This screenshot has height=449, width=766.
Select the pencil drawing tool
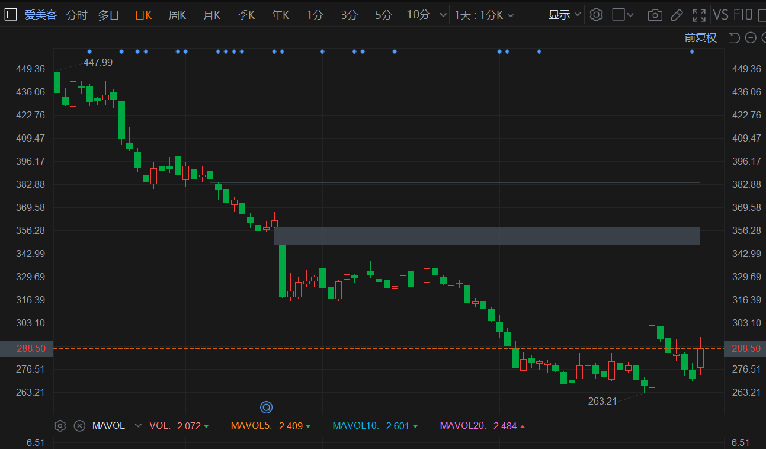coord(677,15)
